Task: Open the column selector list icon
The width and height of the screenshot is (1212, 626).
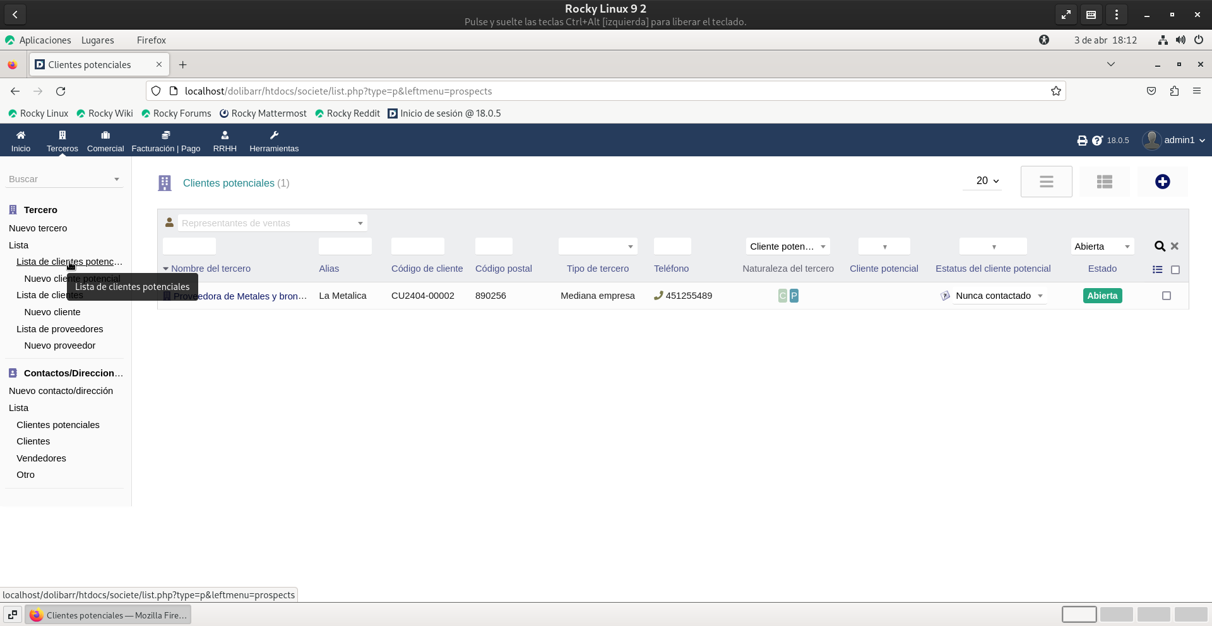Action: 1157,269
